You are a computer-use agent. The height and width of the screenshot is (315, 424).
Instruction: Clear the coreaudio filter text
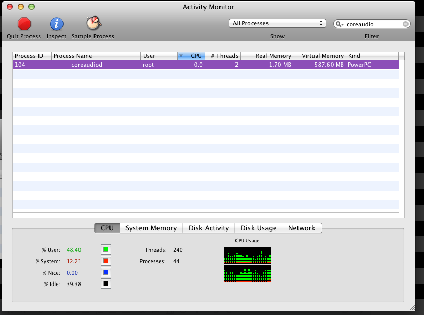pos(405,24)
